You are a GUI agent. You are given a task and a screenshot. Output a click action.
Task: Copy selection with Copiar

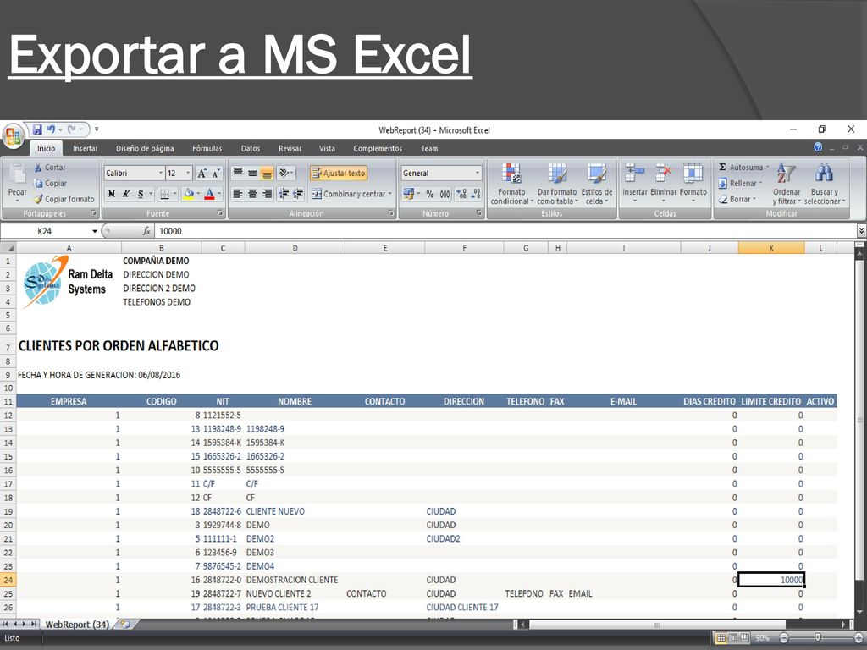tap(50, 183)
